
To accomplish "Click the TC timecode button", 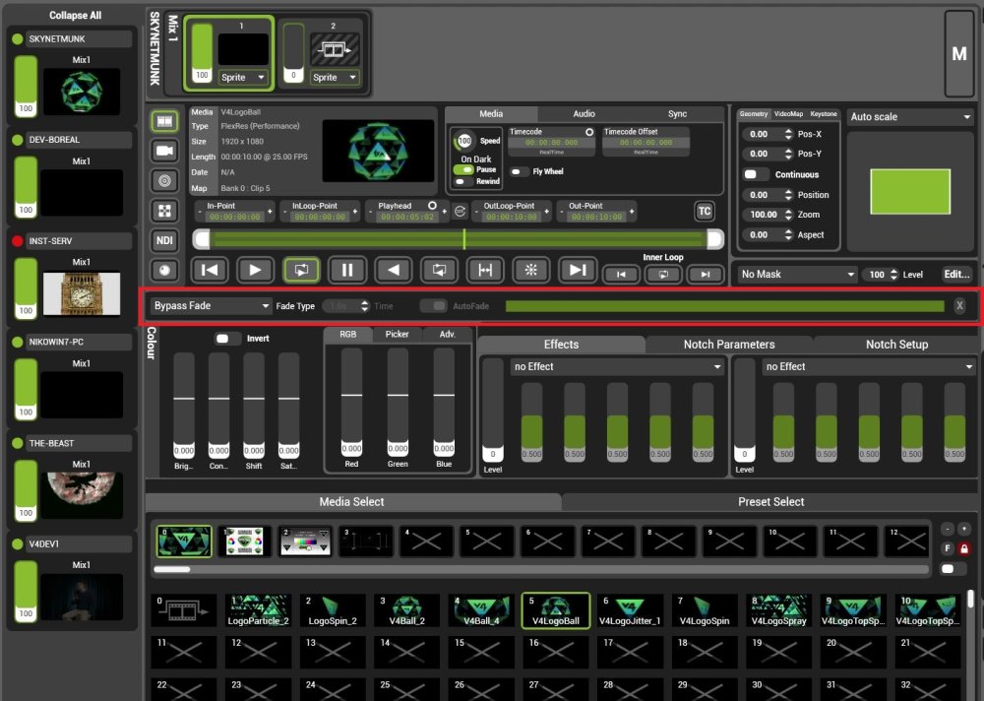I will [705, 211].
